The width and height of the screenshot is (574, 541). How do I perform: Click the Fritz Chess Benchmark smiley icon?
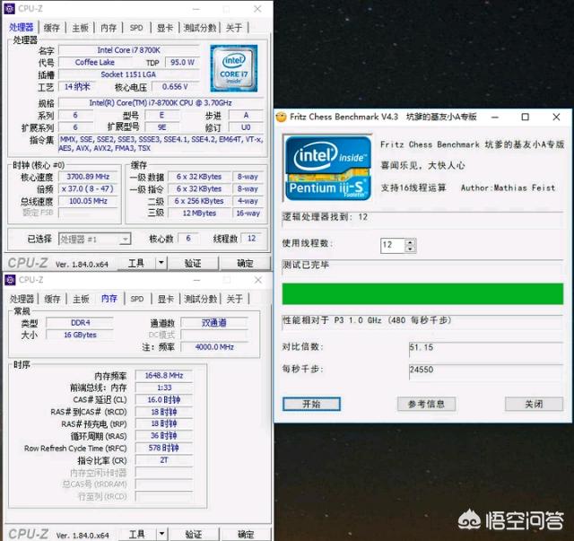pyautogui.click(x=281, y=117)
